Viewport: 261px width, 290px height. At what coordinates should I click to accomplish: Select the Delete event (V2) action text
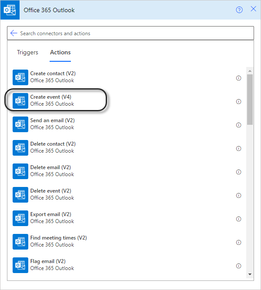(x=51, y=191)
